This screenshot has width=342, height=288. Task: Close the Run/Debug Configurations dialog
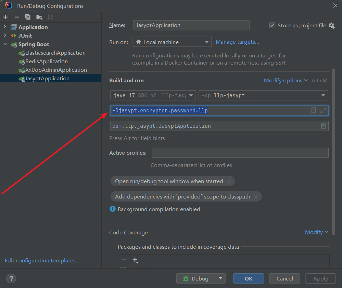click(x=335, y=6)
